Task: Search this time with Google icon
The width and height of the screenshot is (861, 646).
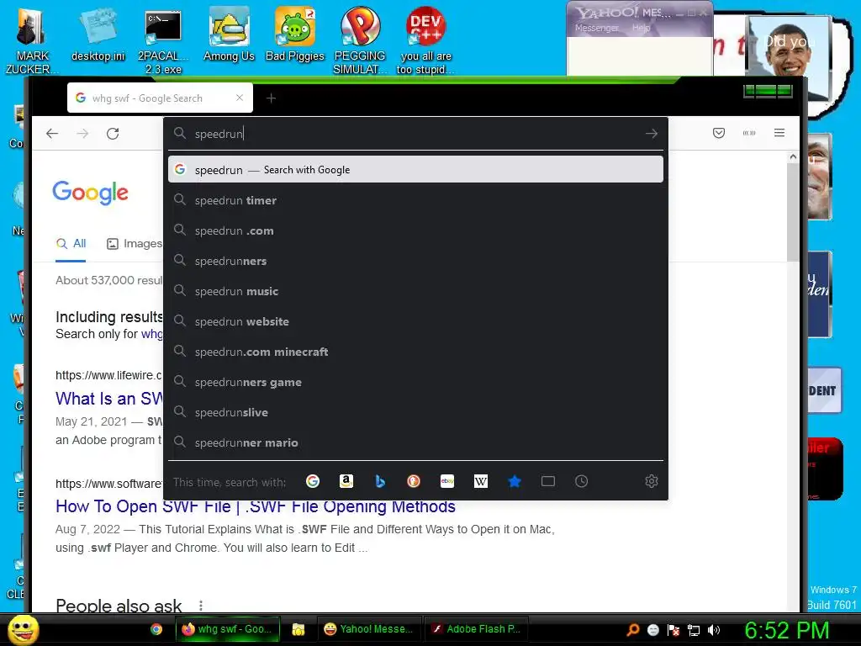Action: [313, 481]
